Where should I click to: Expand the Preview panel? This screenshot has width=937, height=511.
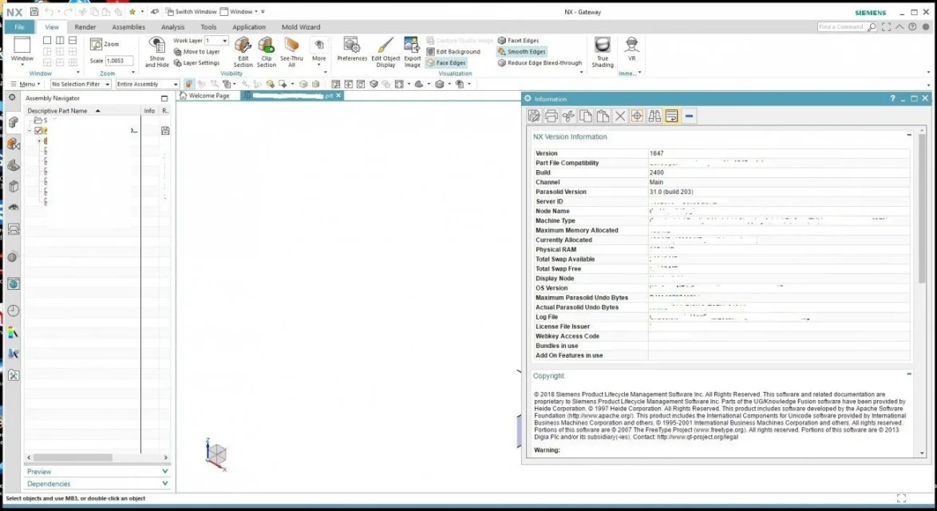coord(97,472)
